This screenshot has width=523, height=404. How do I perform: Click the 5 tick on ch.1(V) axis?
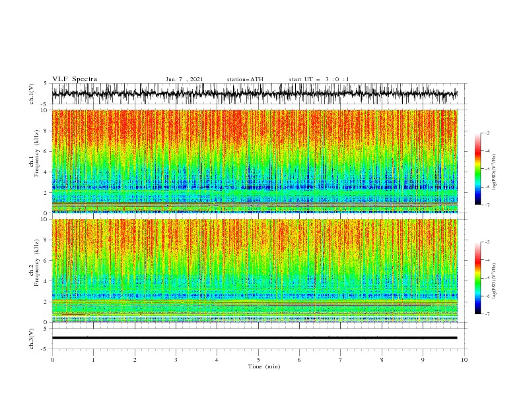click(x=46, y=83)
